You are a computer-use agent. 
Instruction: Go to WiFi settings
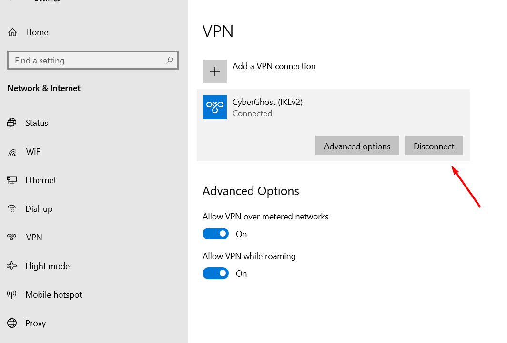point(34,152)
